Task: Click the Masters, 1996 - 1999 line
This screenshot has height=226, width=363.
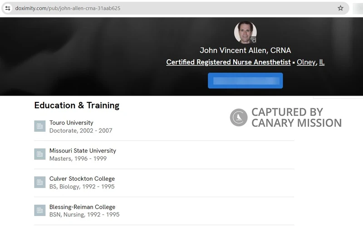Action: point(78,159)
